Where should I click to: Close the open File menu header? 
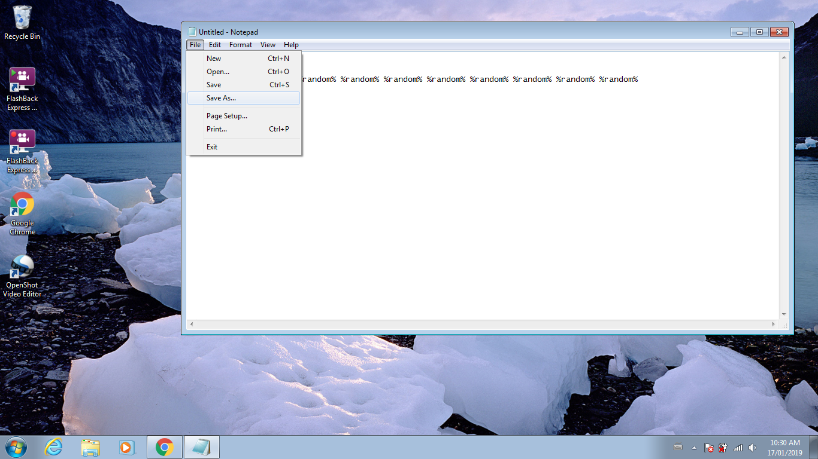click(x=195, y=45)
